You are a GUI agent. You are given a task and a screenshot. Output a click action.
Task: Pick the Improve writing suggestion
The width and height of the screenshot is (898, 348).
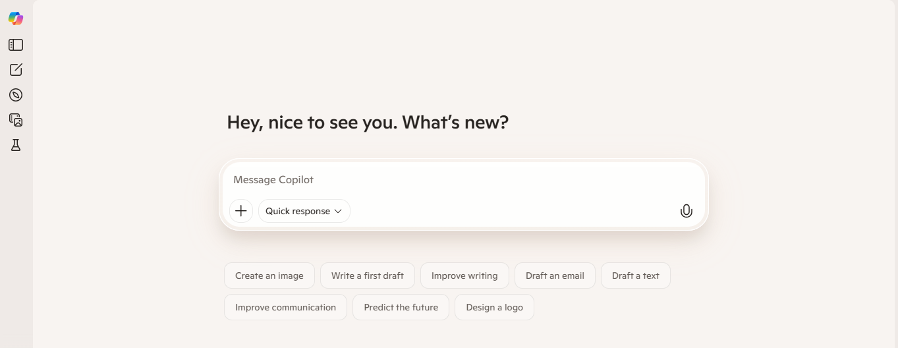[464, 275]
